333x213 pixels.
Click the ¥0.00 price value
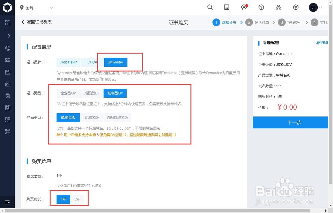(287, 107)
